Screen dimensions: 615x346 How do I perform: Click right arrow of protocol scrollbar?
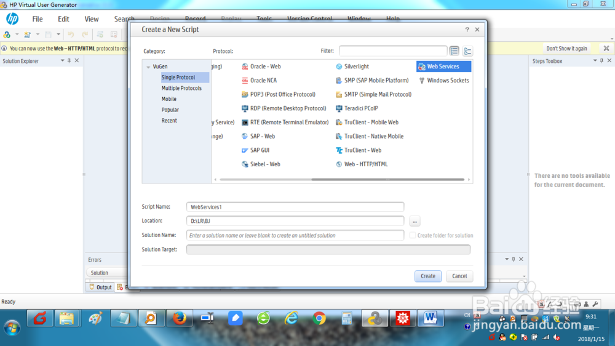[469, 180]
